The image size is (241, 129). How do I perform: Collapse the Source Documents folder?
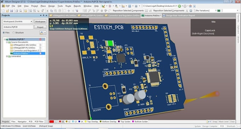click(7, 42)
